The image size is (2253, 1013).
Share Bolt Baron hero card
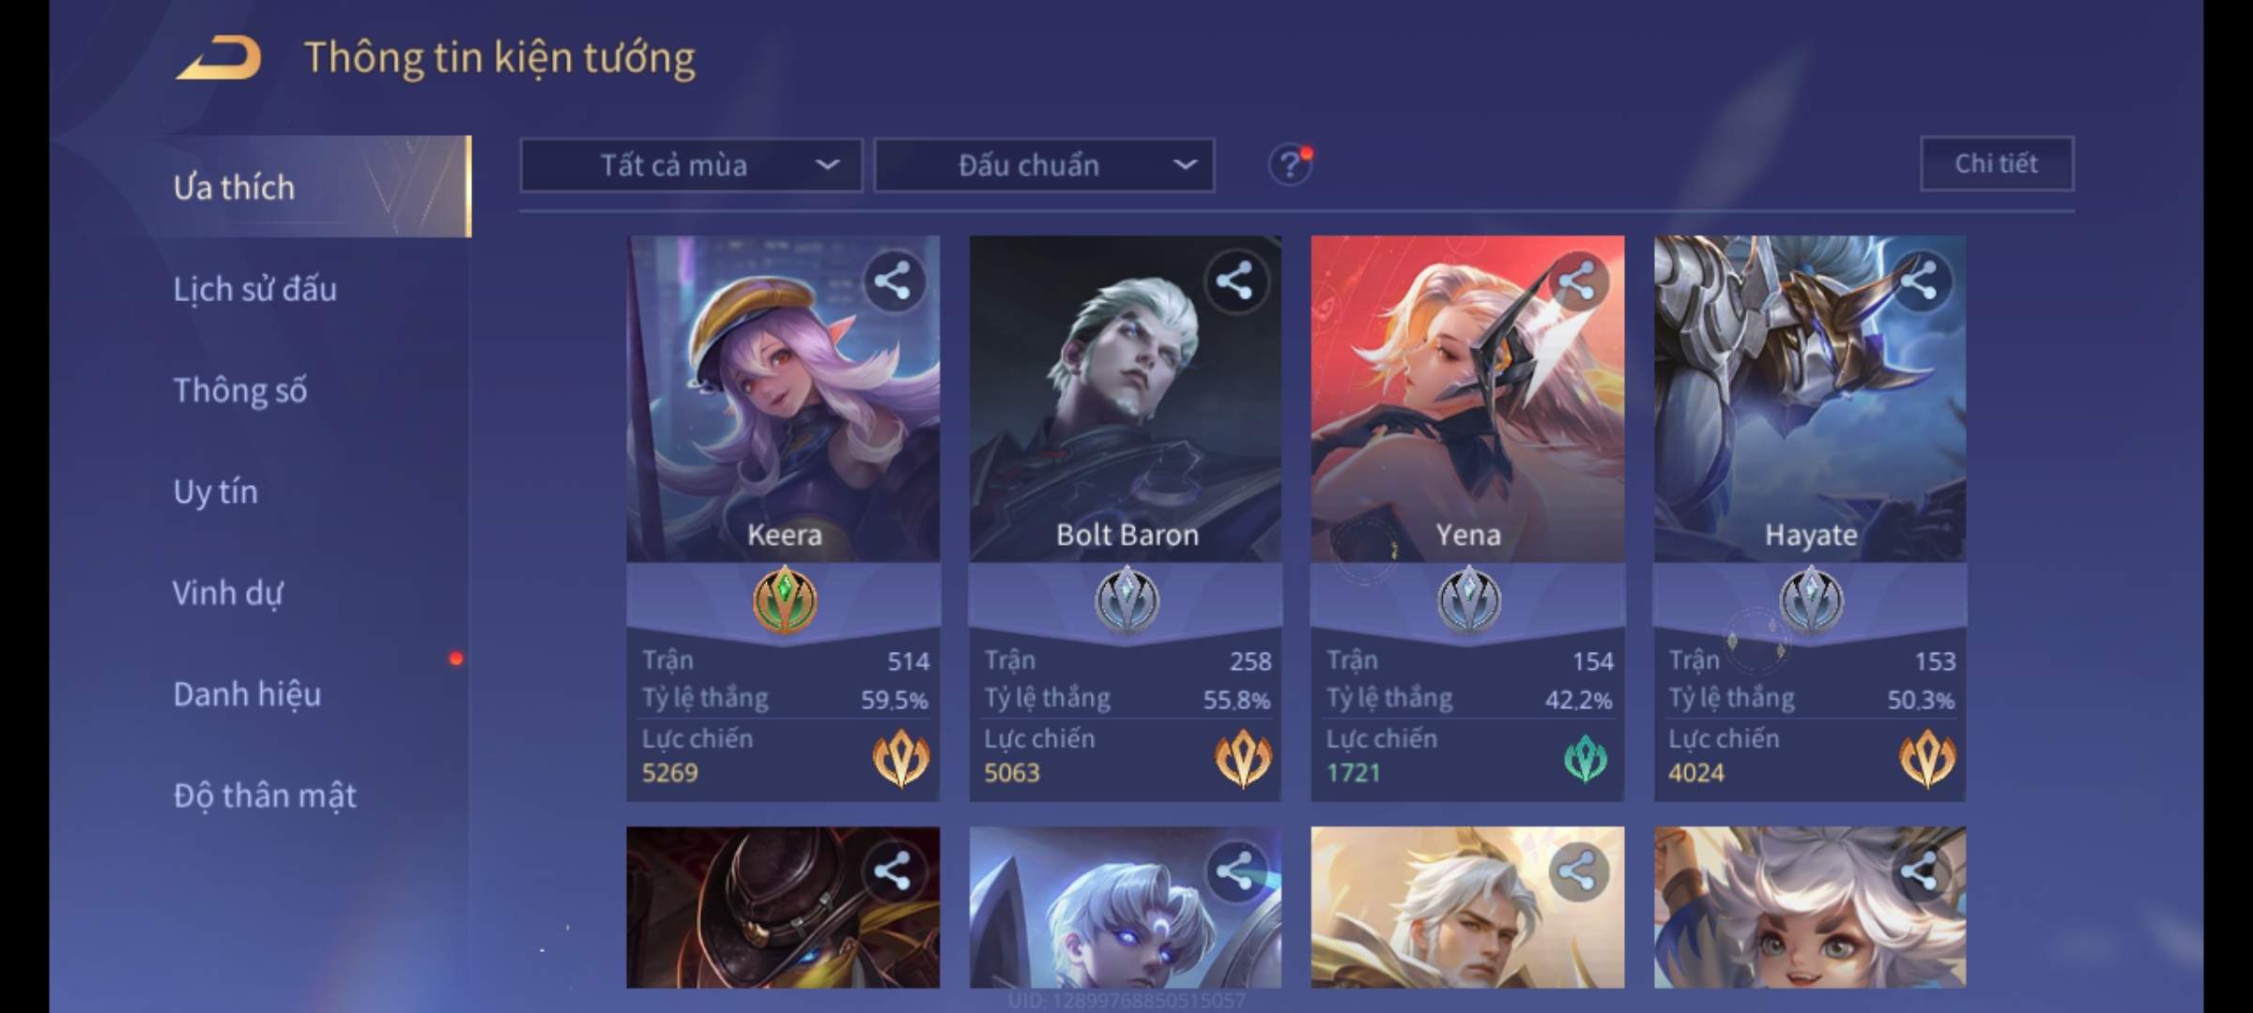pyautogui.click(x=1234, y=281)
